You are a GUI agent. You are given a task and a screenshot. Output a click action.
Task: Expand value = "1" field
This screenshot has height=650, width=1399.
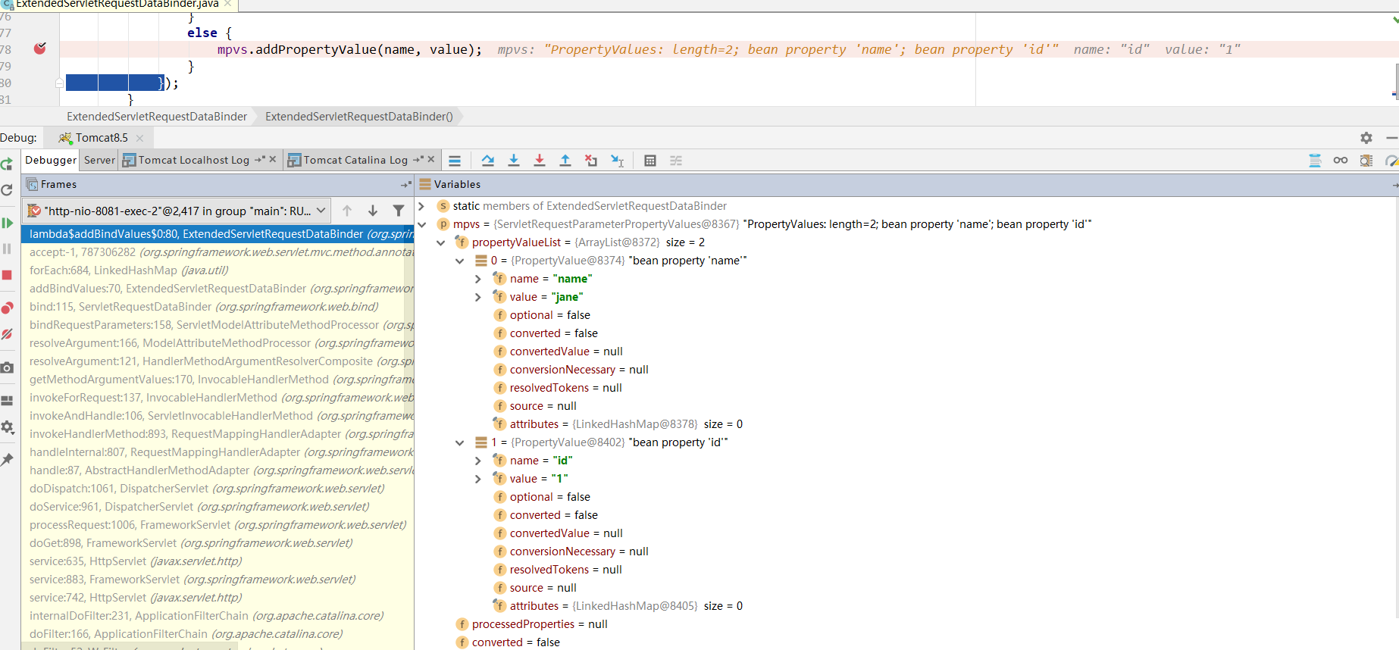(477, 479)
